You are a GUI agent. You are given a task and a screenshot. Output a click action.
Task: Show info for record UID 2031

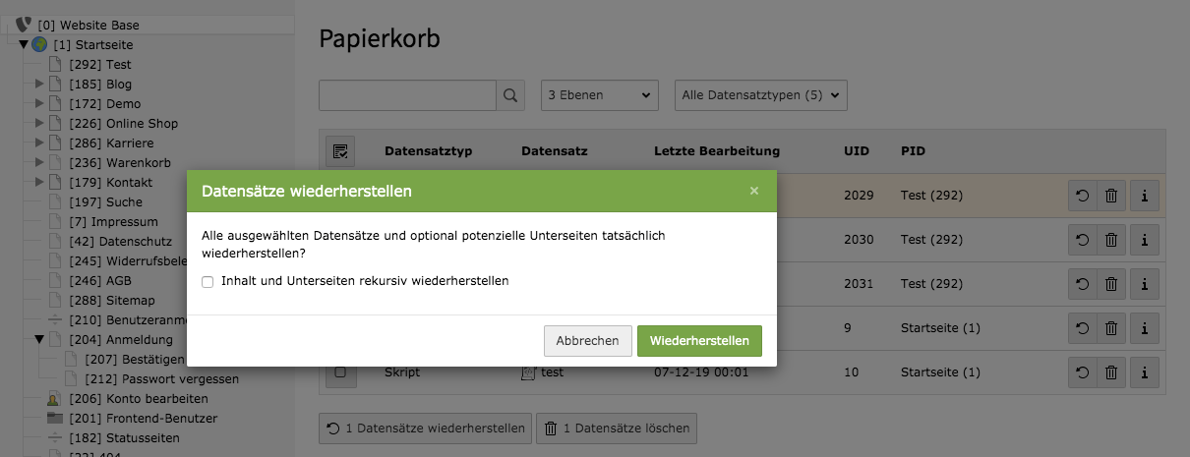(x=1145, y=284)
